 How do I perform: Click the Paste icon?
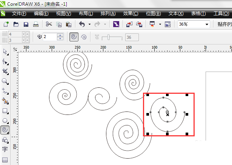pyautogui.click(x=69, y=24)
